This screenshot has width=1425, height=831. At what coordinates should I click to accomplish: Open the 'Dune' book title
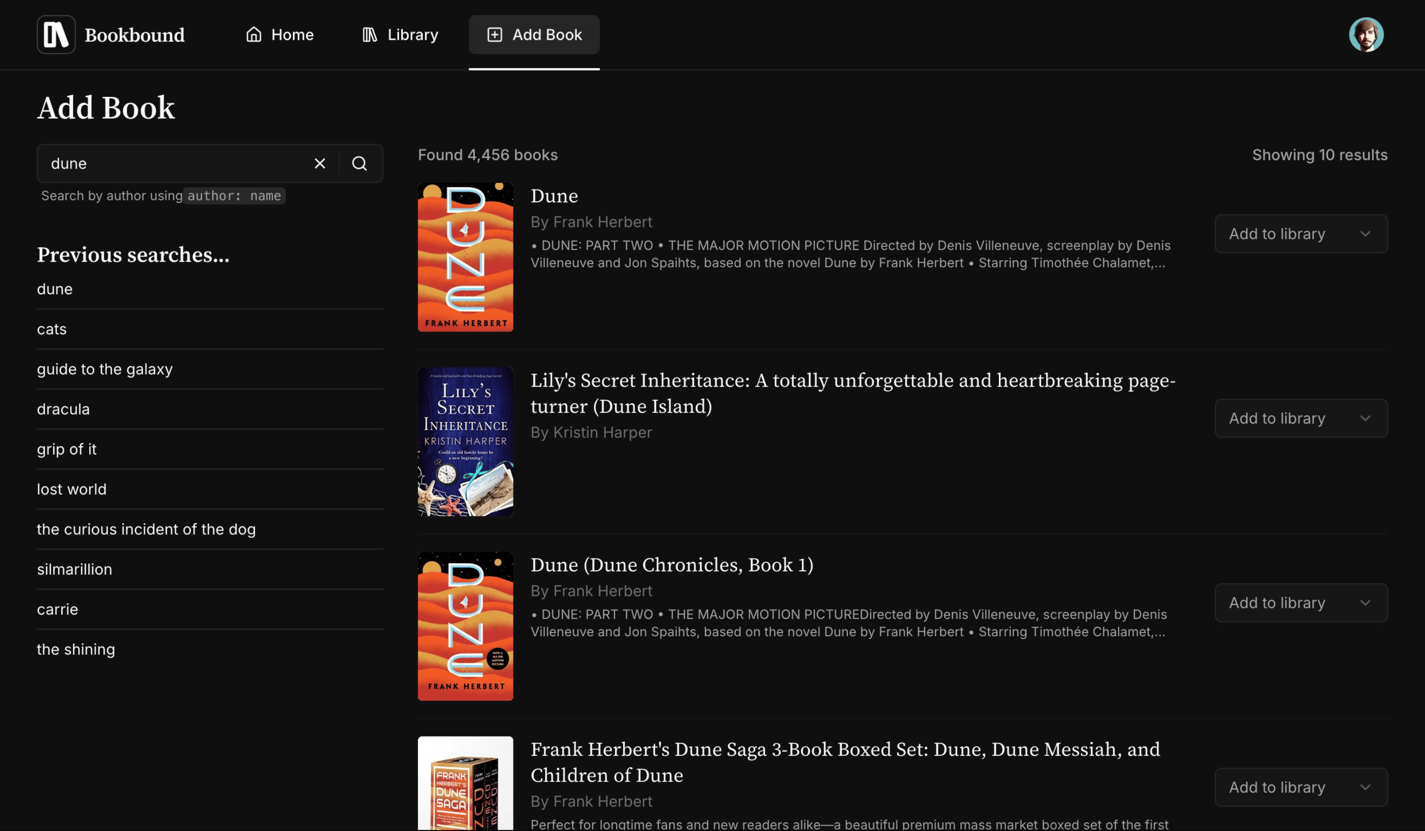[554, 196]
